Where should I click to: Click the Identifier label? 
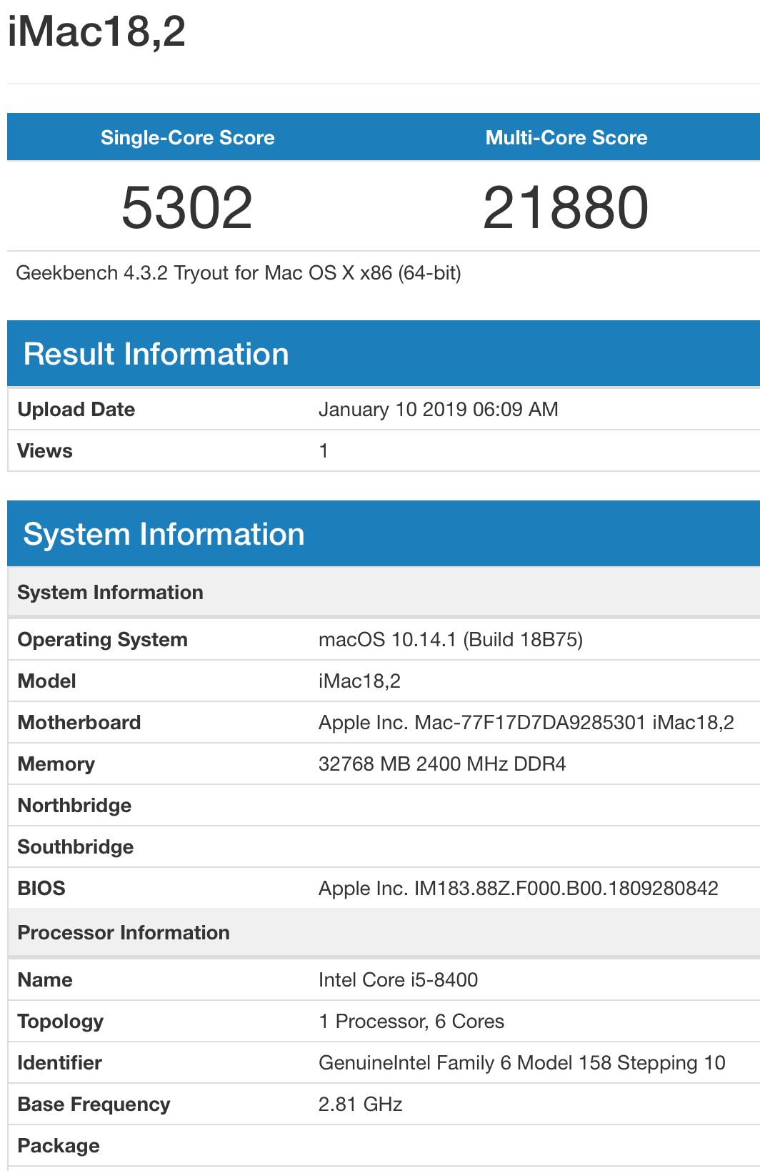click(60, 1063)
